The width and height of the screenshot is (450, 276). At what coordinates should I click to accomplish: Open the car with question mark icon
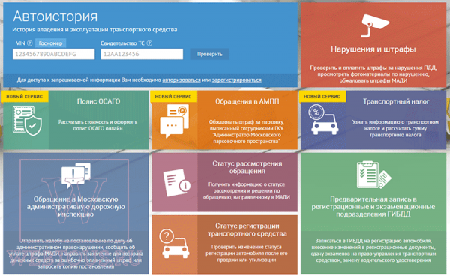175,243
